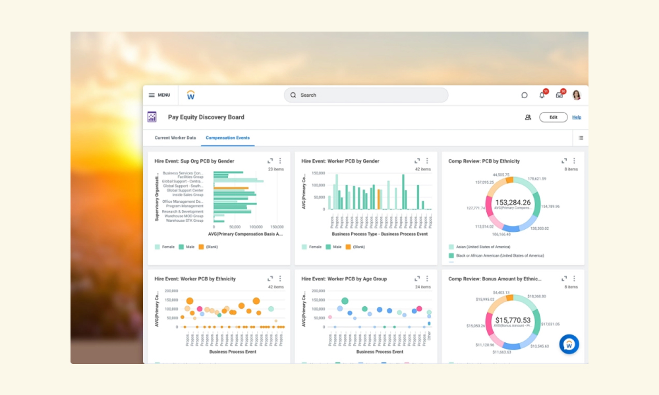The width and height of the screenshot is (659, 395).
Task: Click the Pay Equity Discovery Board title
Action: (206, 117)
